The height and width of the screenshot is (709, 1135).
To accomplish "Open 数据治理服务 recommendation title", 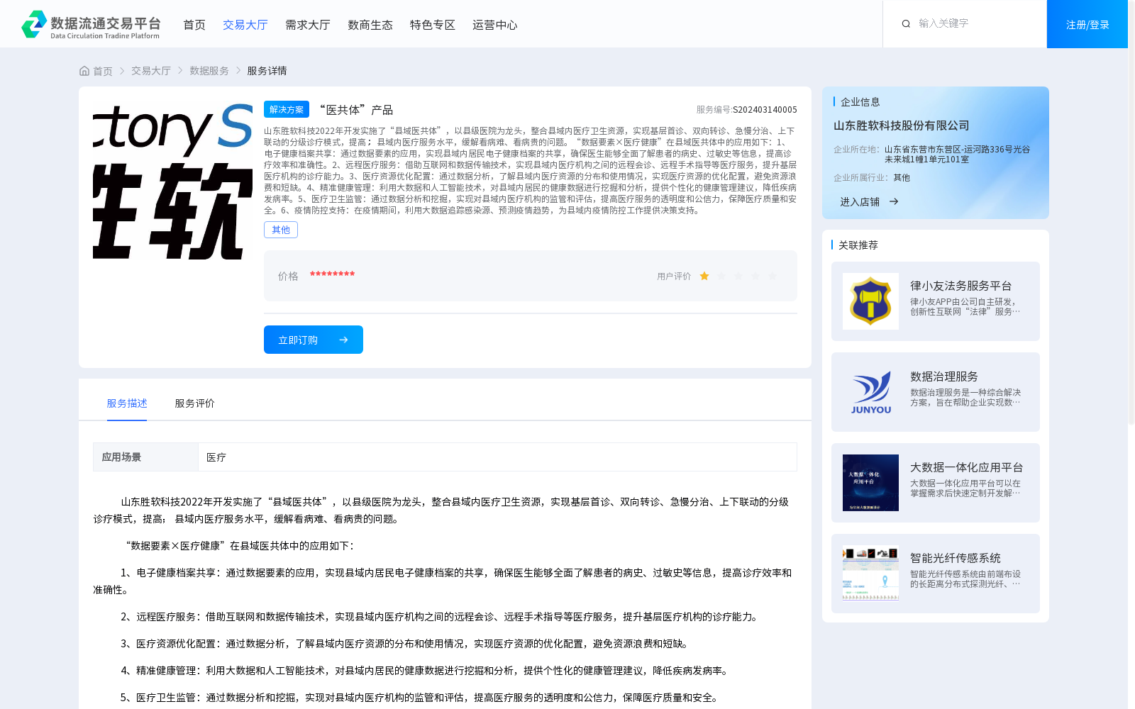I will (944, 376).
